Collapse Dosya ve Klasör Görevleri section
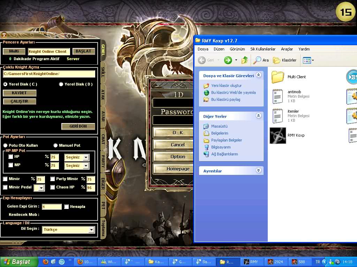Image resolution: width=357 pixels, height=267 pixels. click(x=259, y=75)
